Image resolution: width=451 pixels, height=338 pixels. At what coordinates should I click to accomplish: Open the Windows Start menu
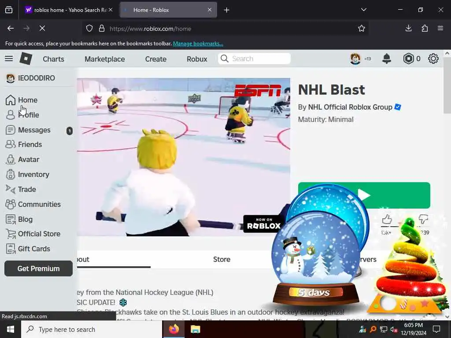[x=11, y=329]
